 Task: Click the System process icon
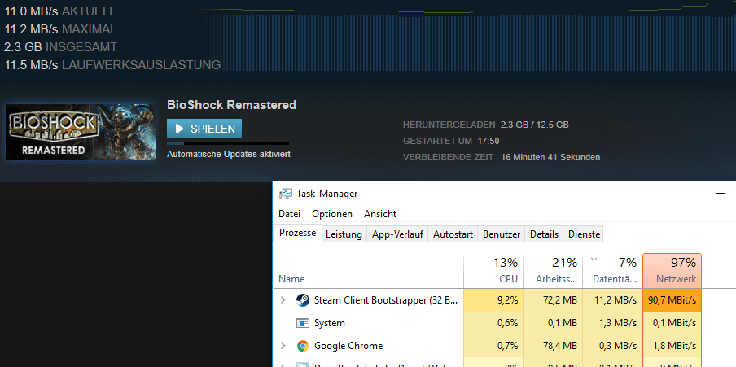click(x=303, y=323)
